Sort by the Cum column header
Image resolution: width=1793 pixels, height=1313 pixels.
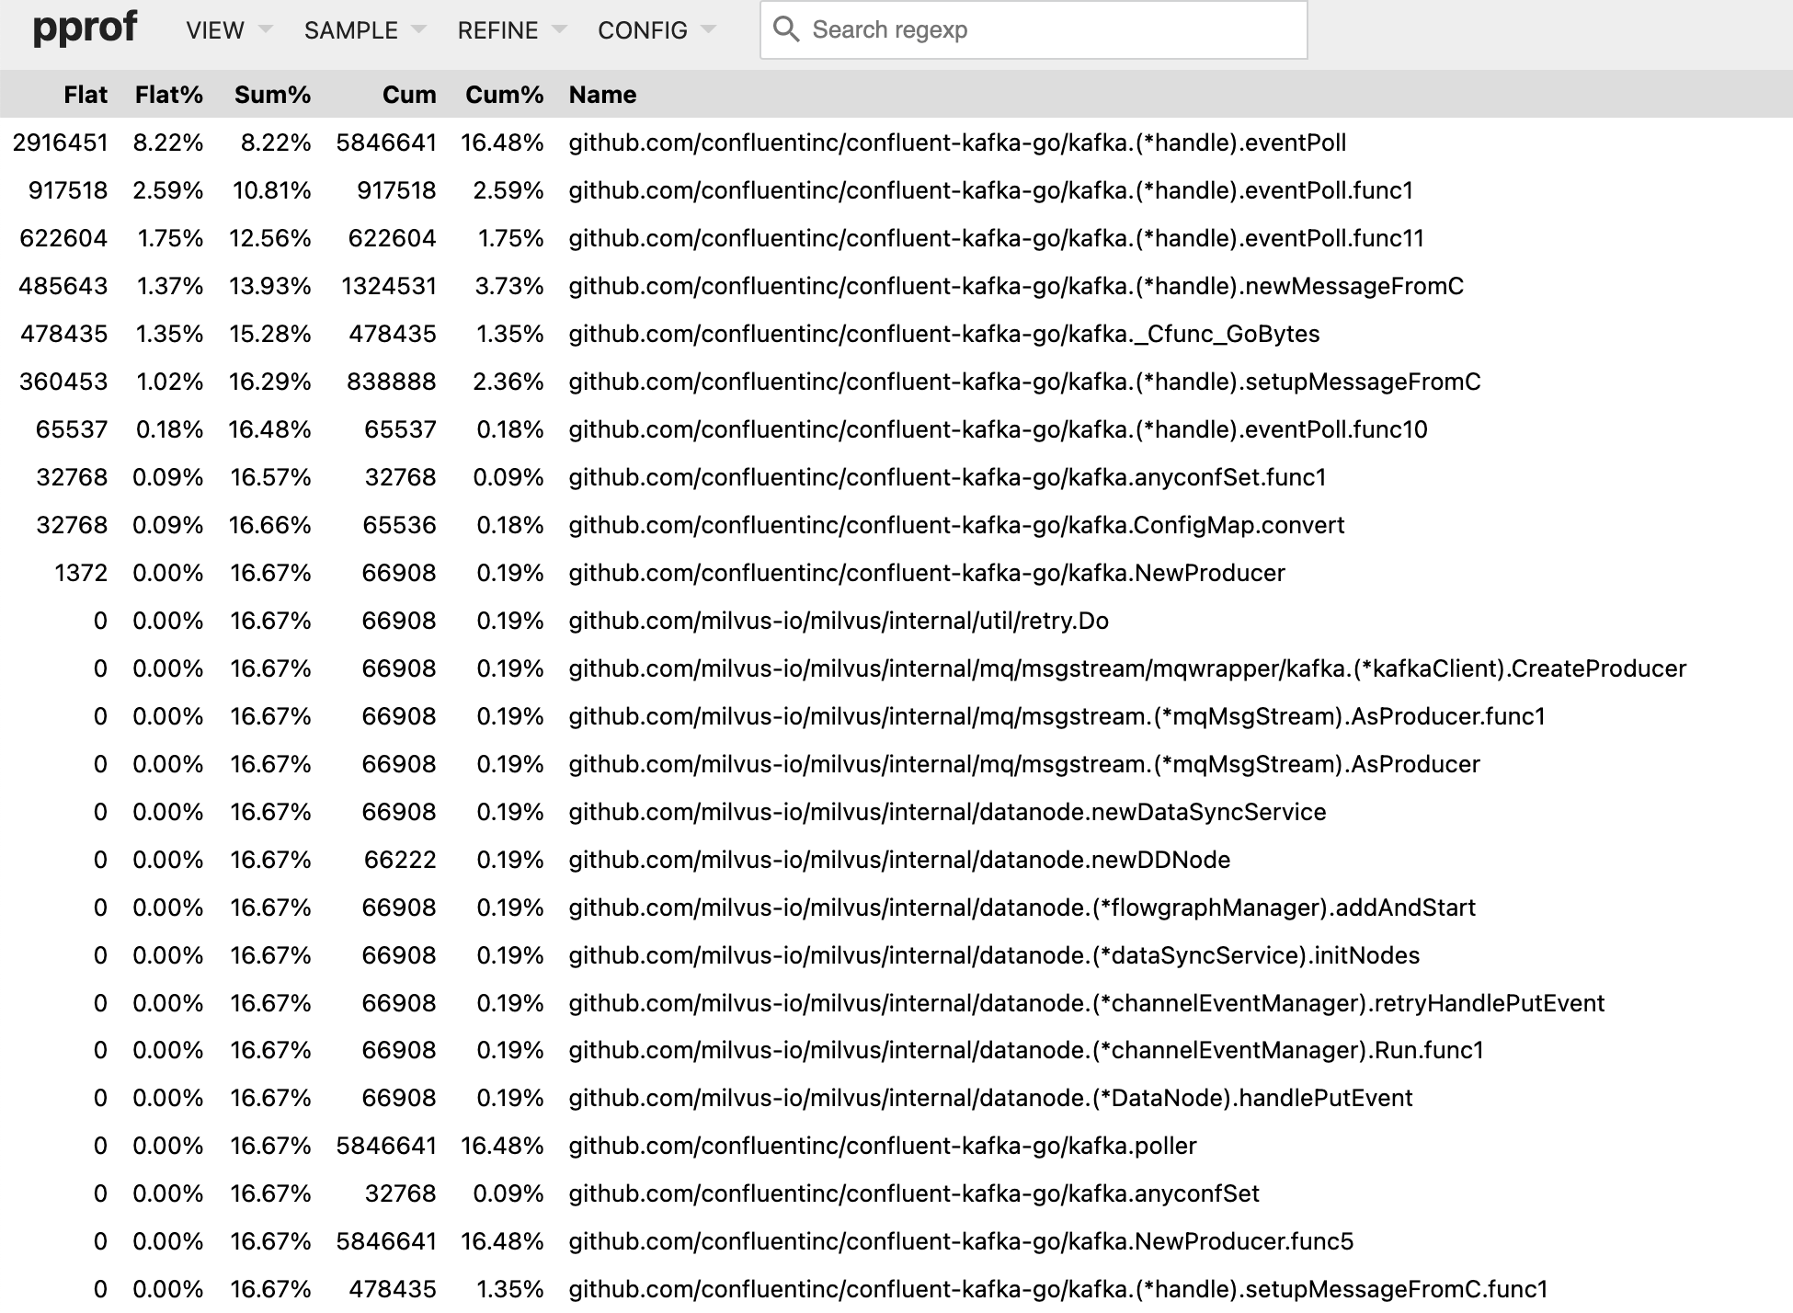coord(410,94)
